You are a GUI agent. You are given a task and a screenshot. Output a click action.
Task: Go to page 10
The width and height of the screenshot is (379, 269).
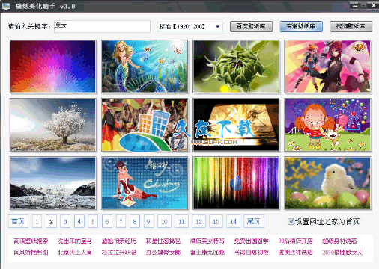(164, 221)
